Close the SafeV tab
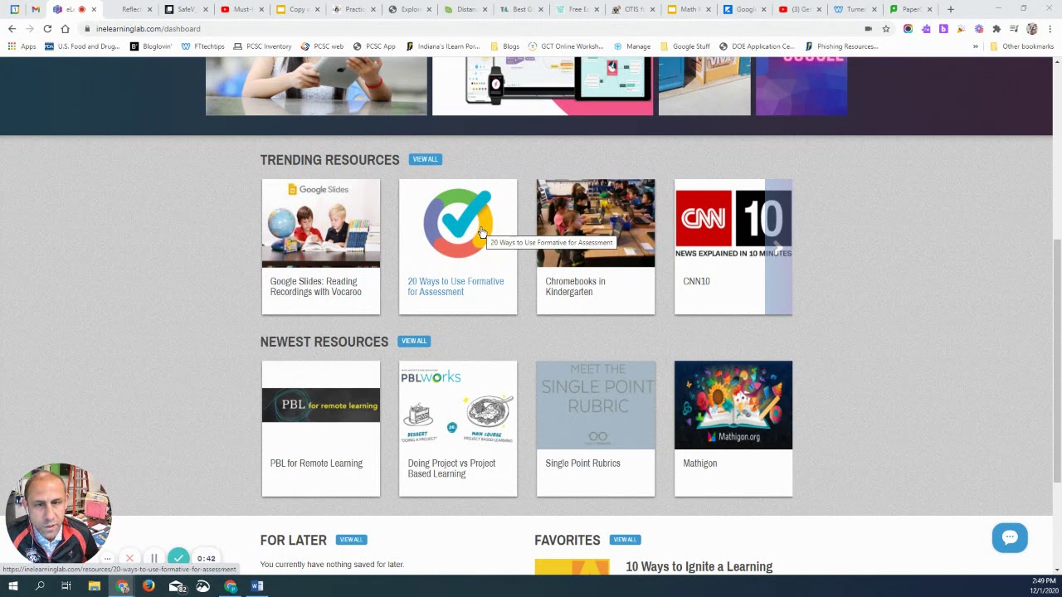 (x=204, y=9)
